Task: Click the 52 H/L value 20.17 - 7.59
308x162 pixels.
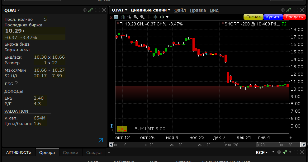Action: pos(48,76)
